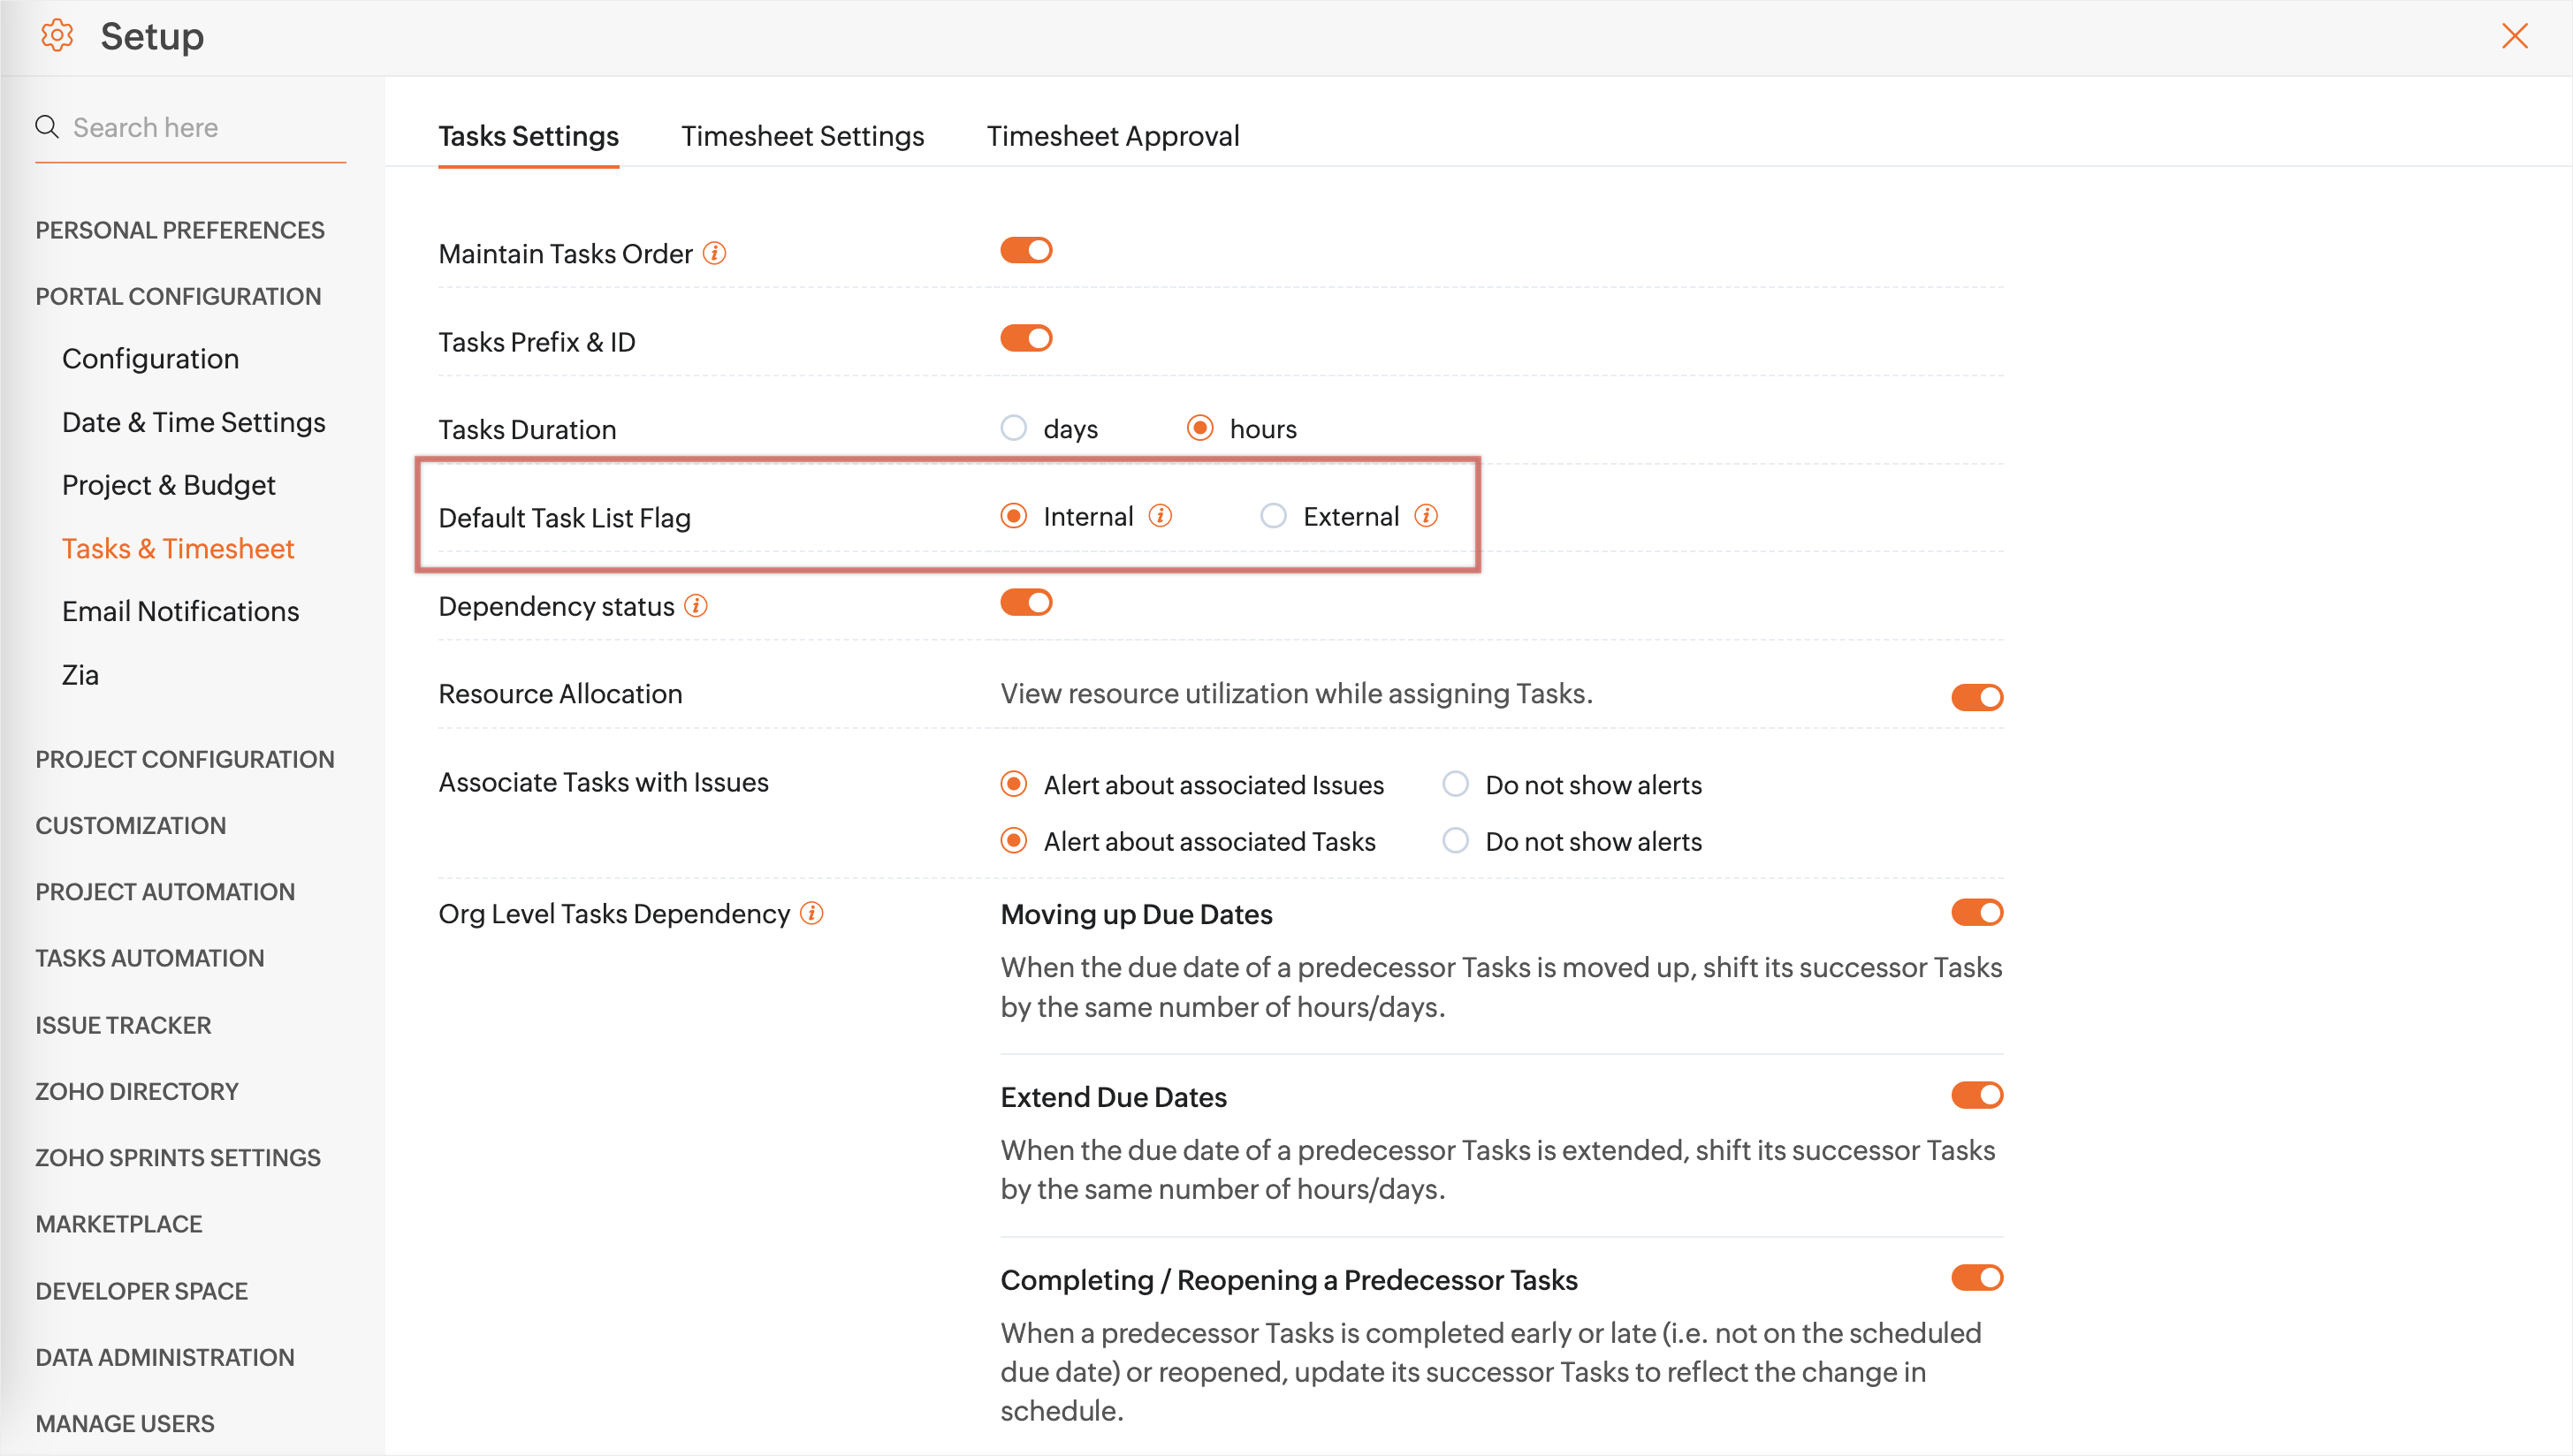This screenshot has width=2573, height=1456.
Task: Select days for Tasks Duration
Action: [x=1014, y=428]
